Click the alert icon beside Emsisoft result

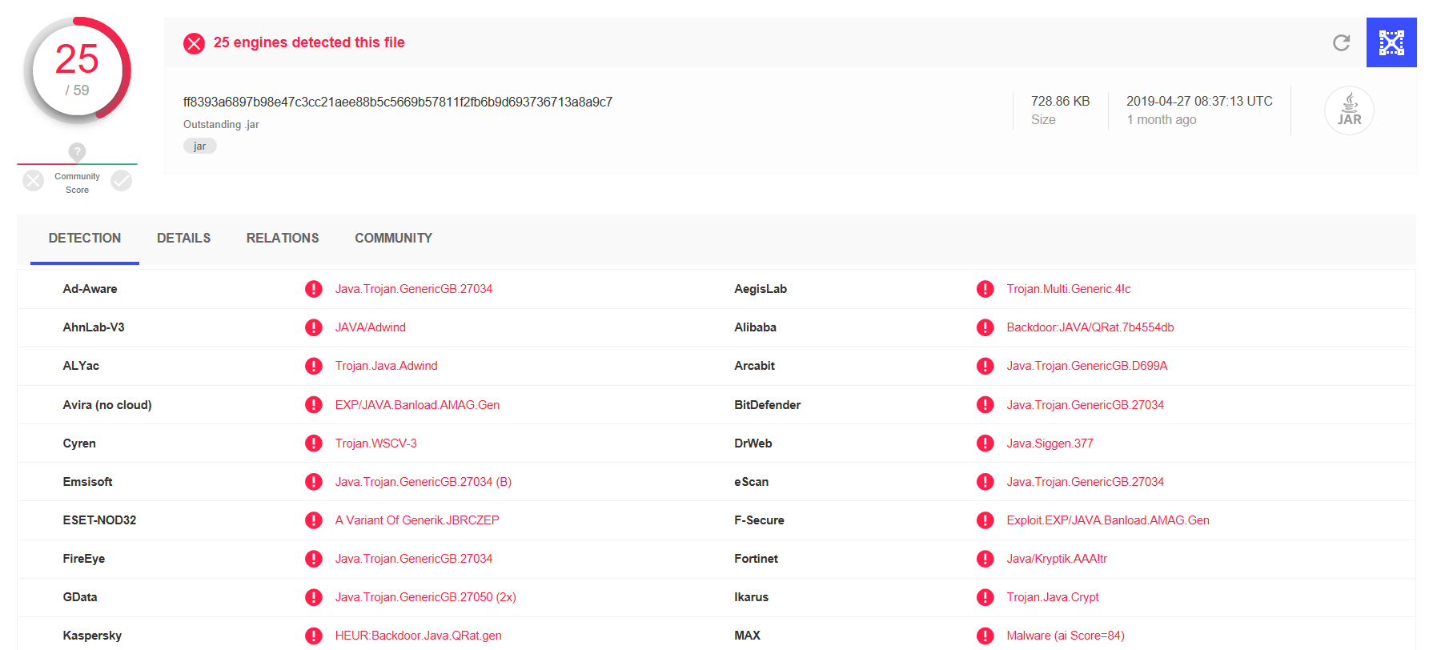(x=314, y=482)
